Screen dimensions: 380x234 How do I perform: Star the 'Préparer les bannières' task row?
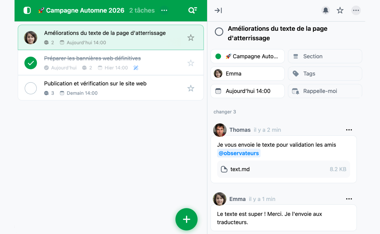pyautogui.click(x=191, y=63)
